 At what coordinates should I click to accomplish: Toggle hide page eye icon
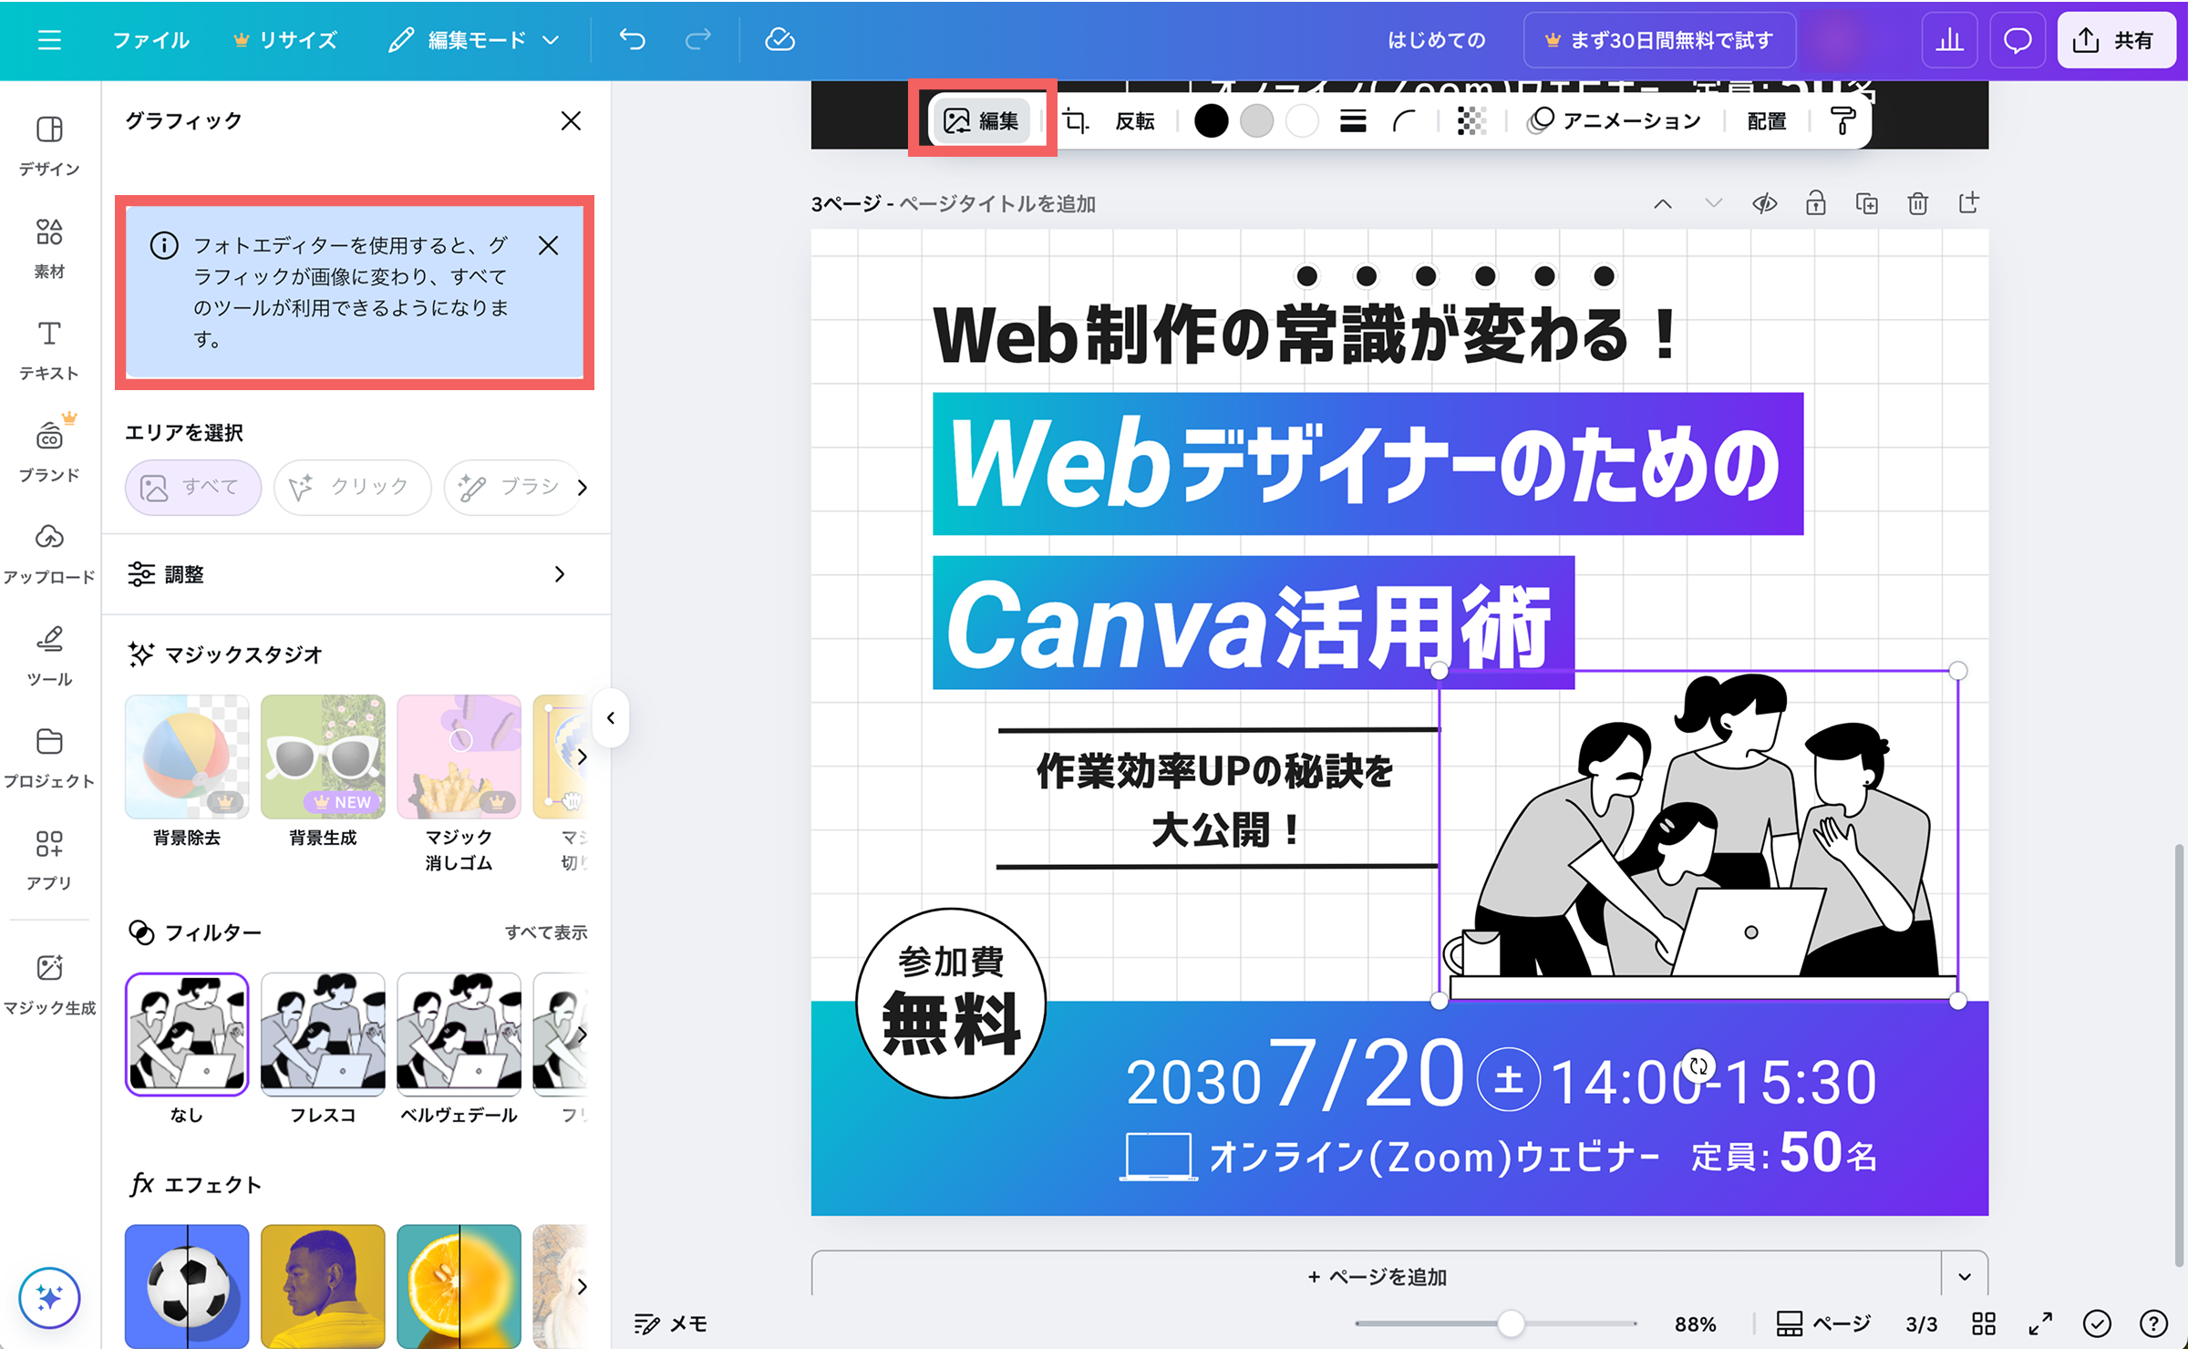coord(1764,203)
